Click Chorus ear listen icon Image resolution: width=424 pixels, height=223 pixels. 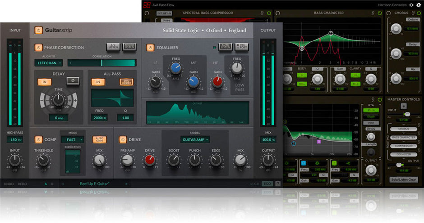point(413,13)
